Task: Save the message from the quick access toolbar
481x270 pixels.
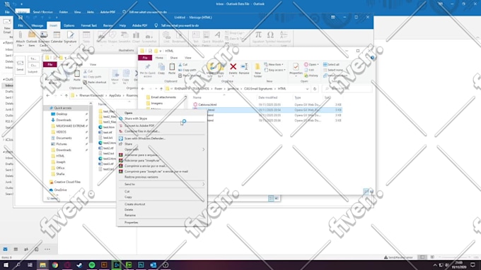Action: coord(21,18)
